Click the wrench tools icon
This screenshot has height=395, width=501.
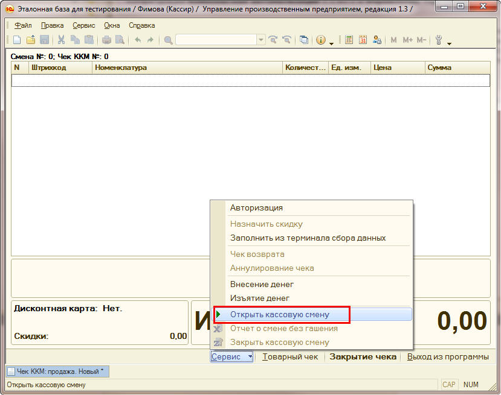[439, 40]
